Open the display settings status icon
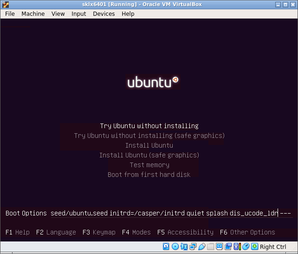This screenshot has width=298, height=254. 219,247
